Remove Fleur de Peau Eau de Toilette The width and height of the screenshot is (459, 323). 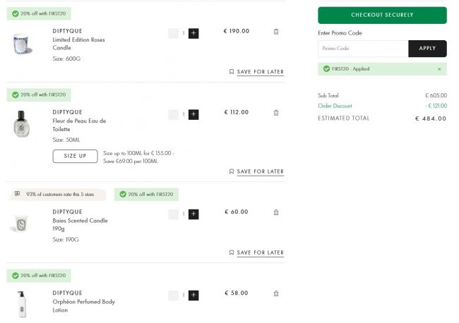point(275,113)
